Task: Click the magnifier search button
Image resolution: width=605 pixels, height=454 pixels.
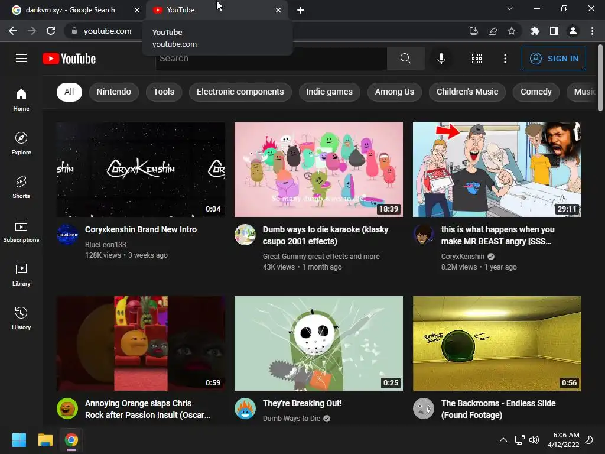Action: (x=405, y=59)
